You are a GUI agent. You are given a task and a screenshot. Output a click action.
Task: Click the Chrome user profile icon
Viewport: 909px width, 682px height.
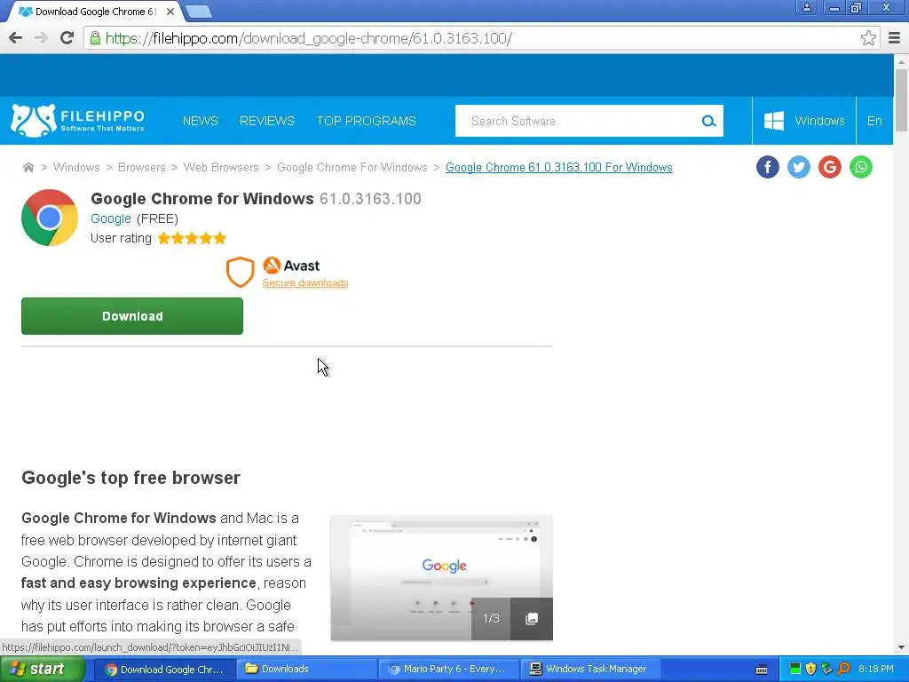coord(806,7)
